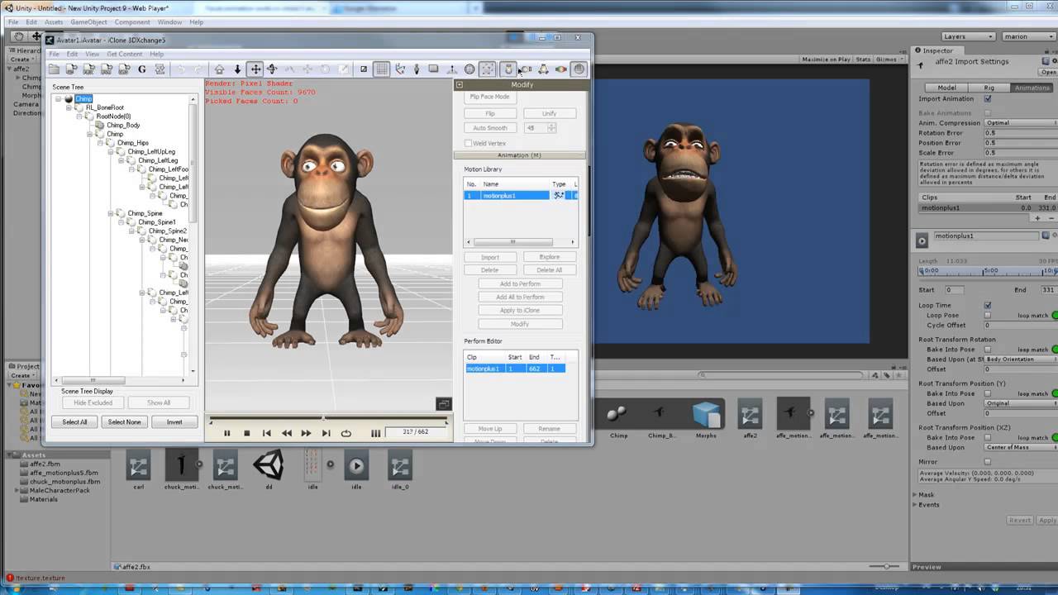
Task: Switch to the Rig tab in Inspector
Action: (x=989, y=88)
